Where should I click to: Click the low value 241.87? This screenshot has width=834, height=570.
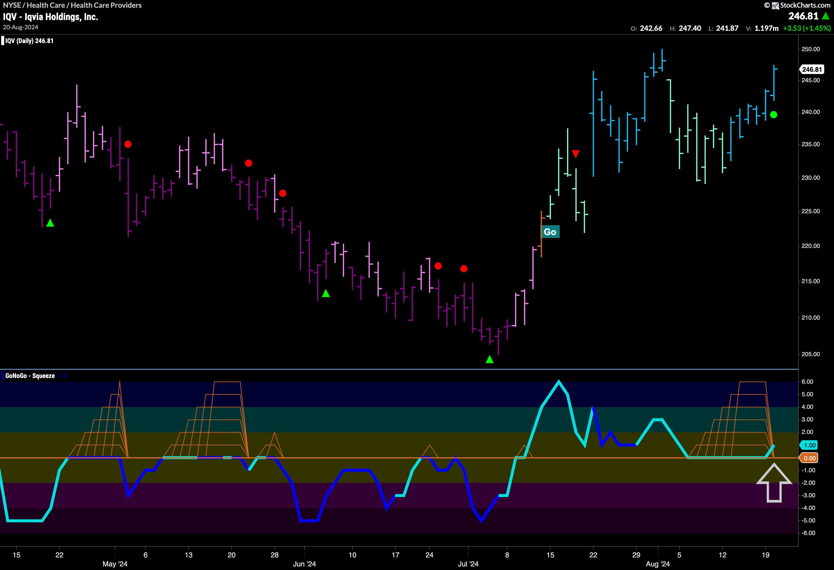tap(727, 28)
